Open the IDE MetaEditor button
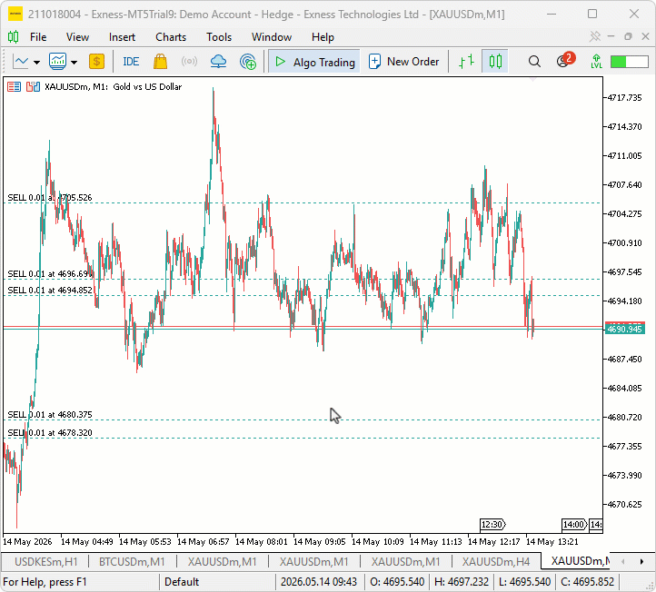The image size is (656, 592). 131,62
